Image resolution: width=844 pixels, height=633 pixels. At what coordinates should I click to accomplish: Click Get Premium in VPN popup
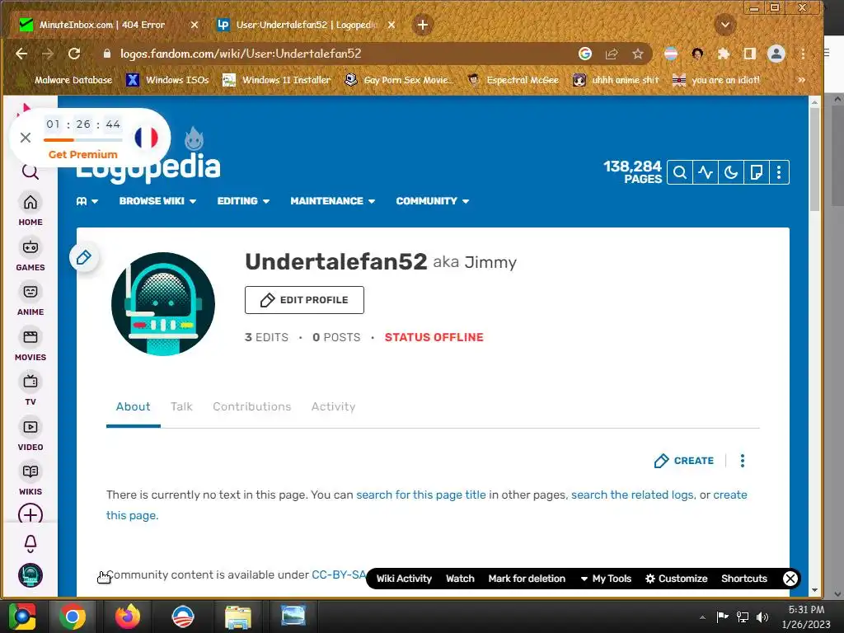[x=83, y=154]
